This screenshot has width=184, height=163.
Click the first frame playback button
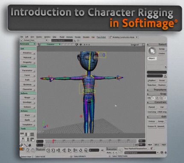(x=58, y=150)
